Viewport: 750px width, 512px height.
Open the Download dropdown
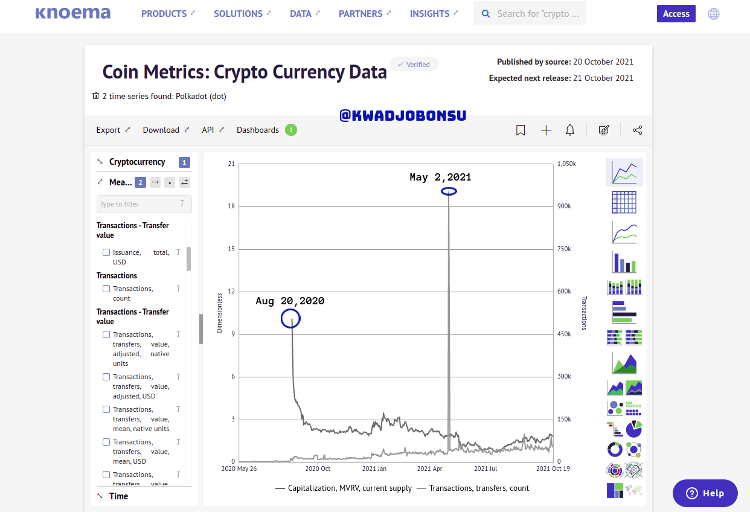(166, 130)
